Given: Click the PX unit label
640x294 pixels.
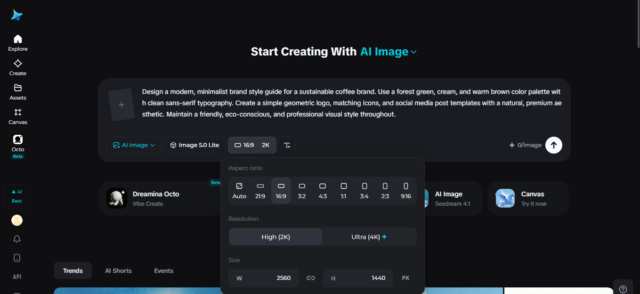Looking at the screenshot, I should point(405,278).
